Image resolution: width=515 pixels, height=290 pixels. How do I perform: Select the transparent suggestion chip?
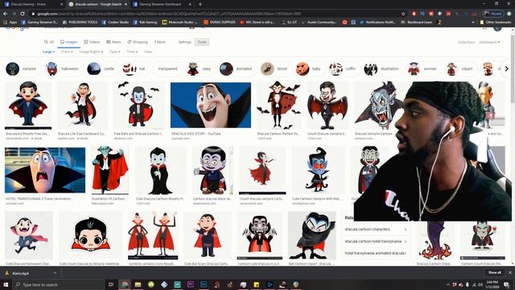coord(167,68)
